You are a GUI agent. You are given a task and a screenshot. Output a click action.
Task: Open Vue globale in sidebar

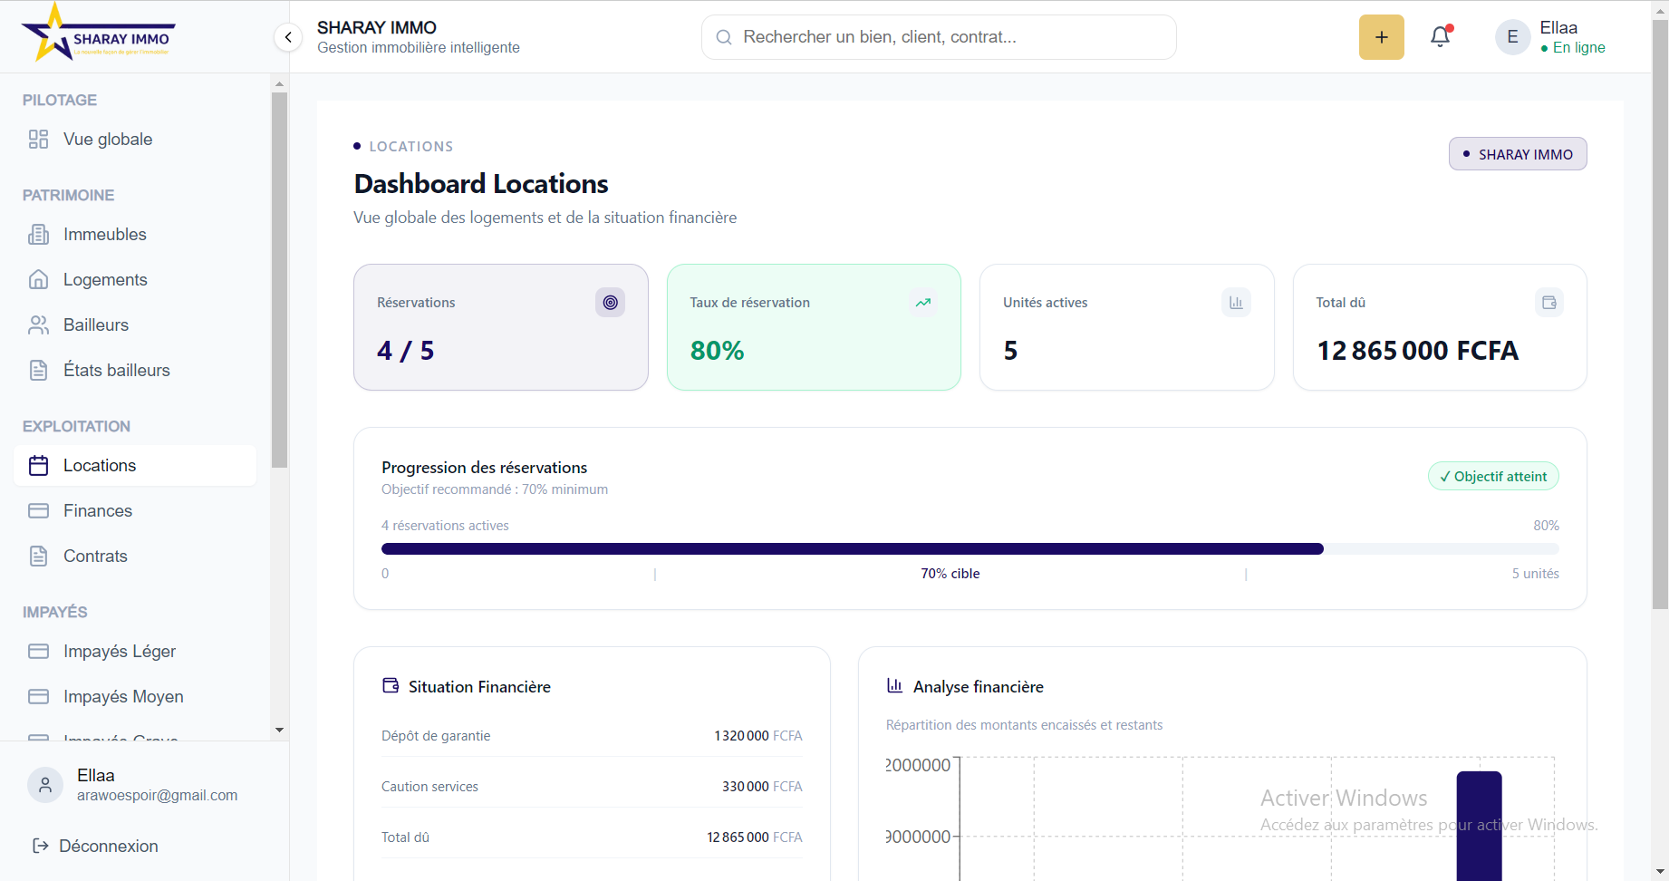(107, 140)
